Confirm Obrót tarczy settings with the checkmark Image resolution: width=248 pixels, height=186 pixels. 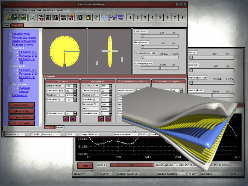click(x=66, y=119)
